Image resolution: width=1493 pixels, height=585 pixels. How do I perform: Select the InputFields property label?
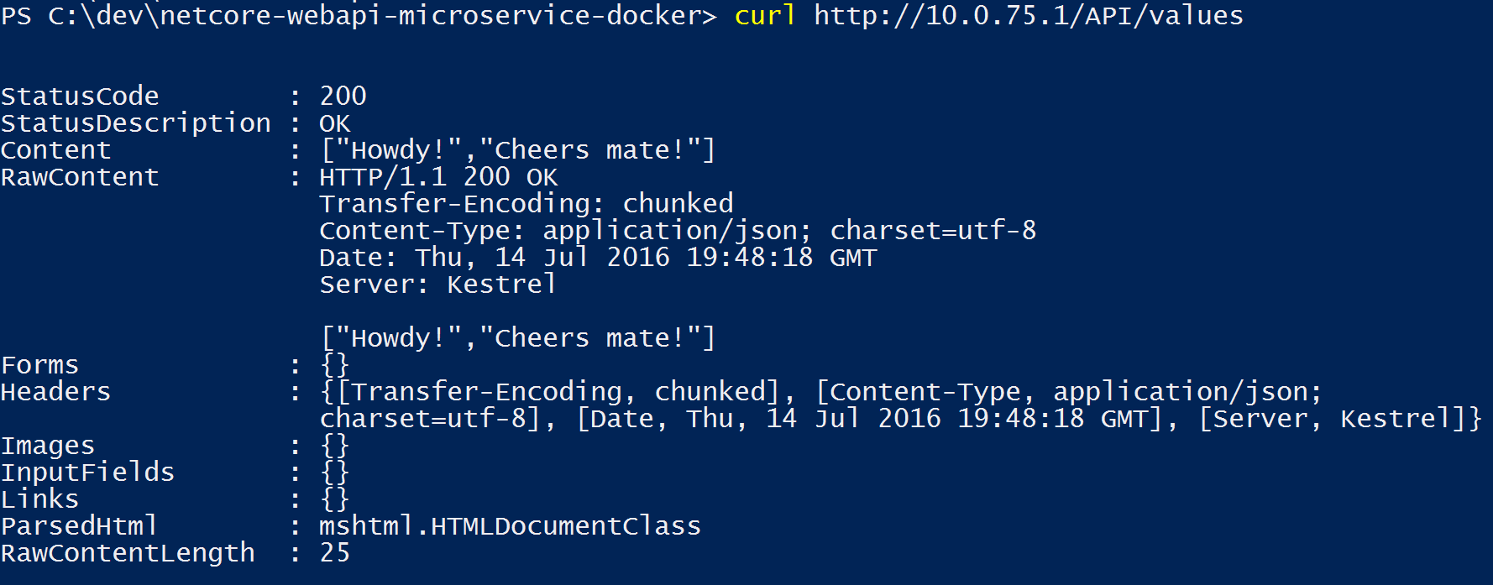[87, 473]
